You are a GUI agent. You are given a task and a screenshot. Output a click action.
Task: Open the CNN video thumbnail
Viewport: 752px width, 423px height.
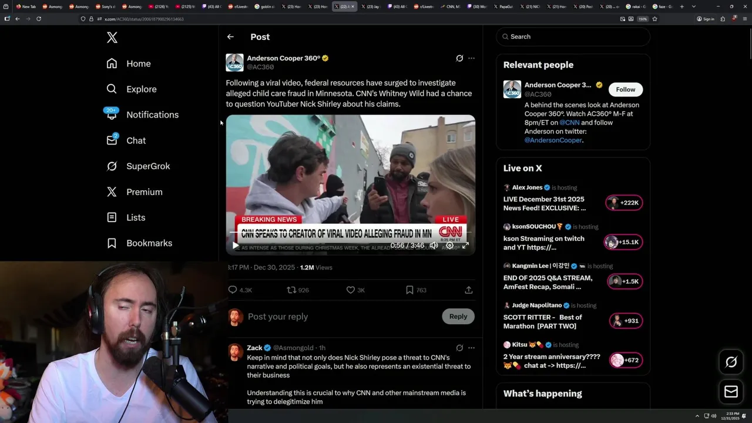351,185
